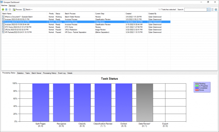
Task: Click the Extract completed bar
Action: (124, 103)
